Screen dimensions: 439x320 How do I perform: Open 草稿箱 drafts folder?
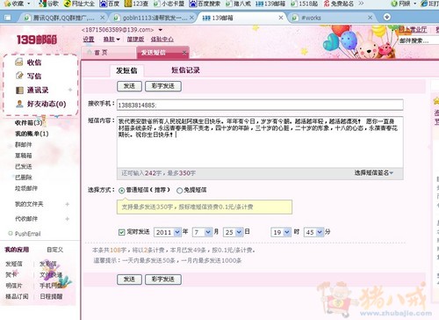tap(23, 156)
